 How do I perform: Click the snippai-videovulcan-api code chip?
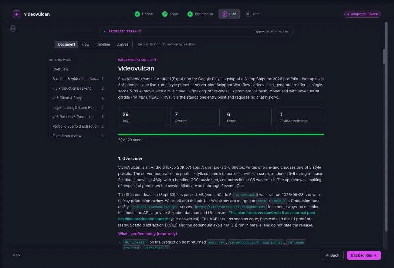pos(155,207)
